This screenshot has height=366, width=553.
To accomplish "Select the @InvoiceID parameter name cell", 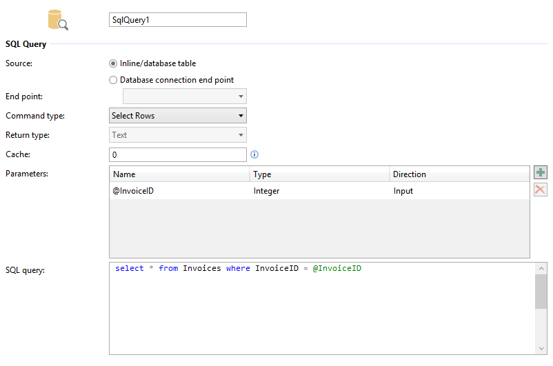I will point(179,191).
